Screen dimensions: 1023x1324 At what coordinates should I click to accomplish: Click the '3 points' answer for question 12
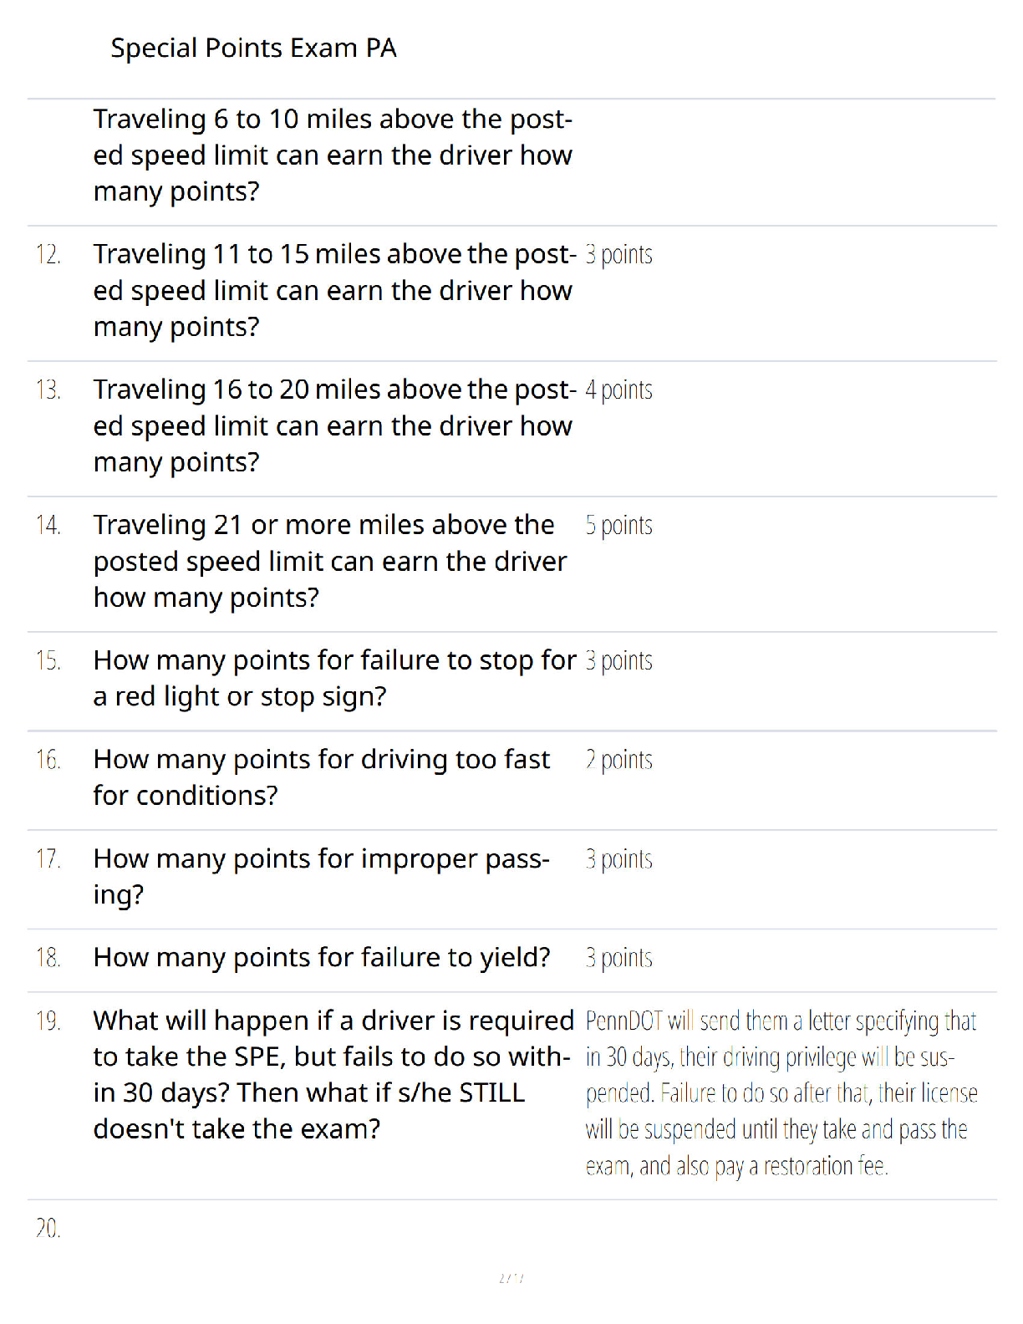tap(618, 255)
